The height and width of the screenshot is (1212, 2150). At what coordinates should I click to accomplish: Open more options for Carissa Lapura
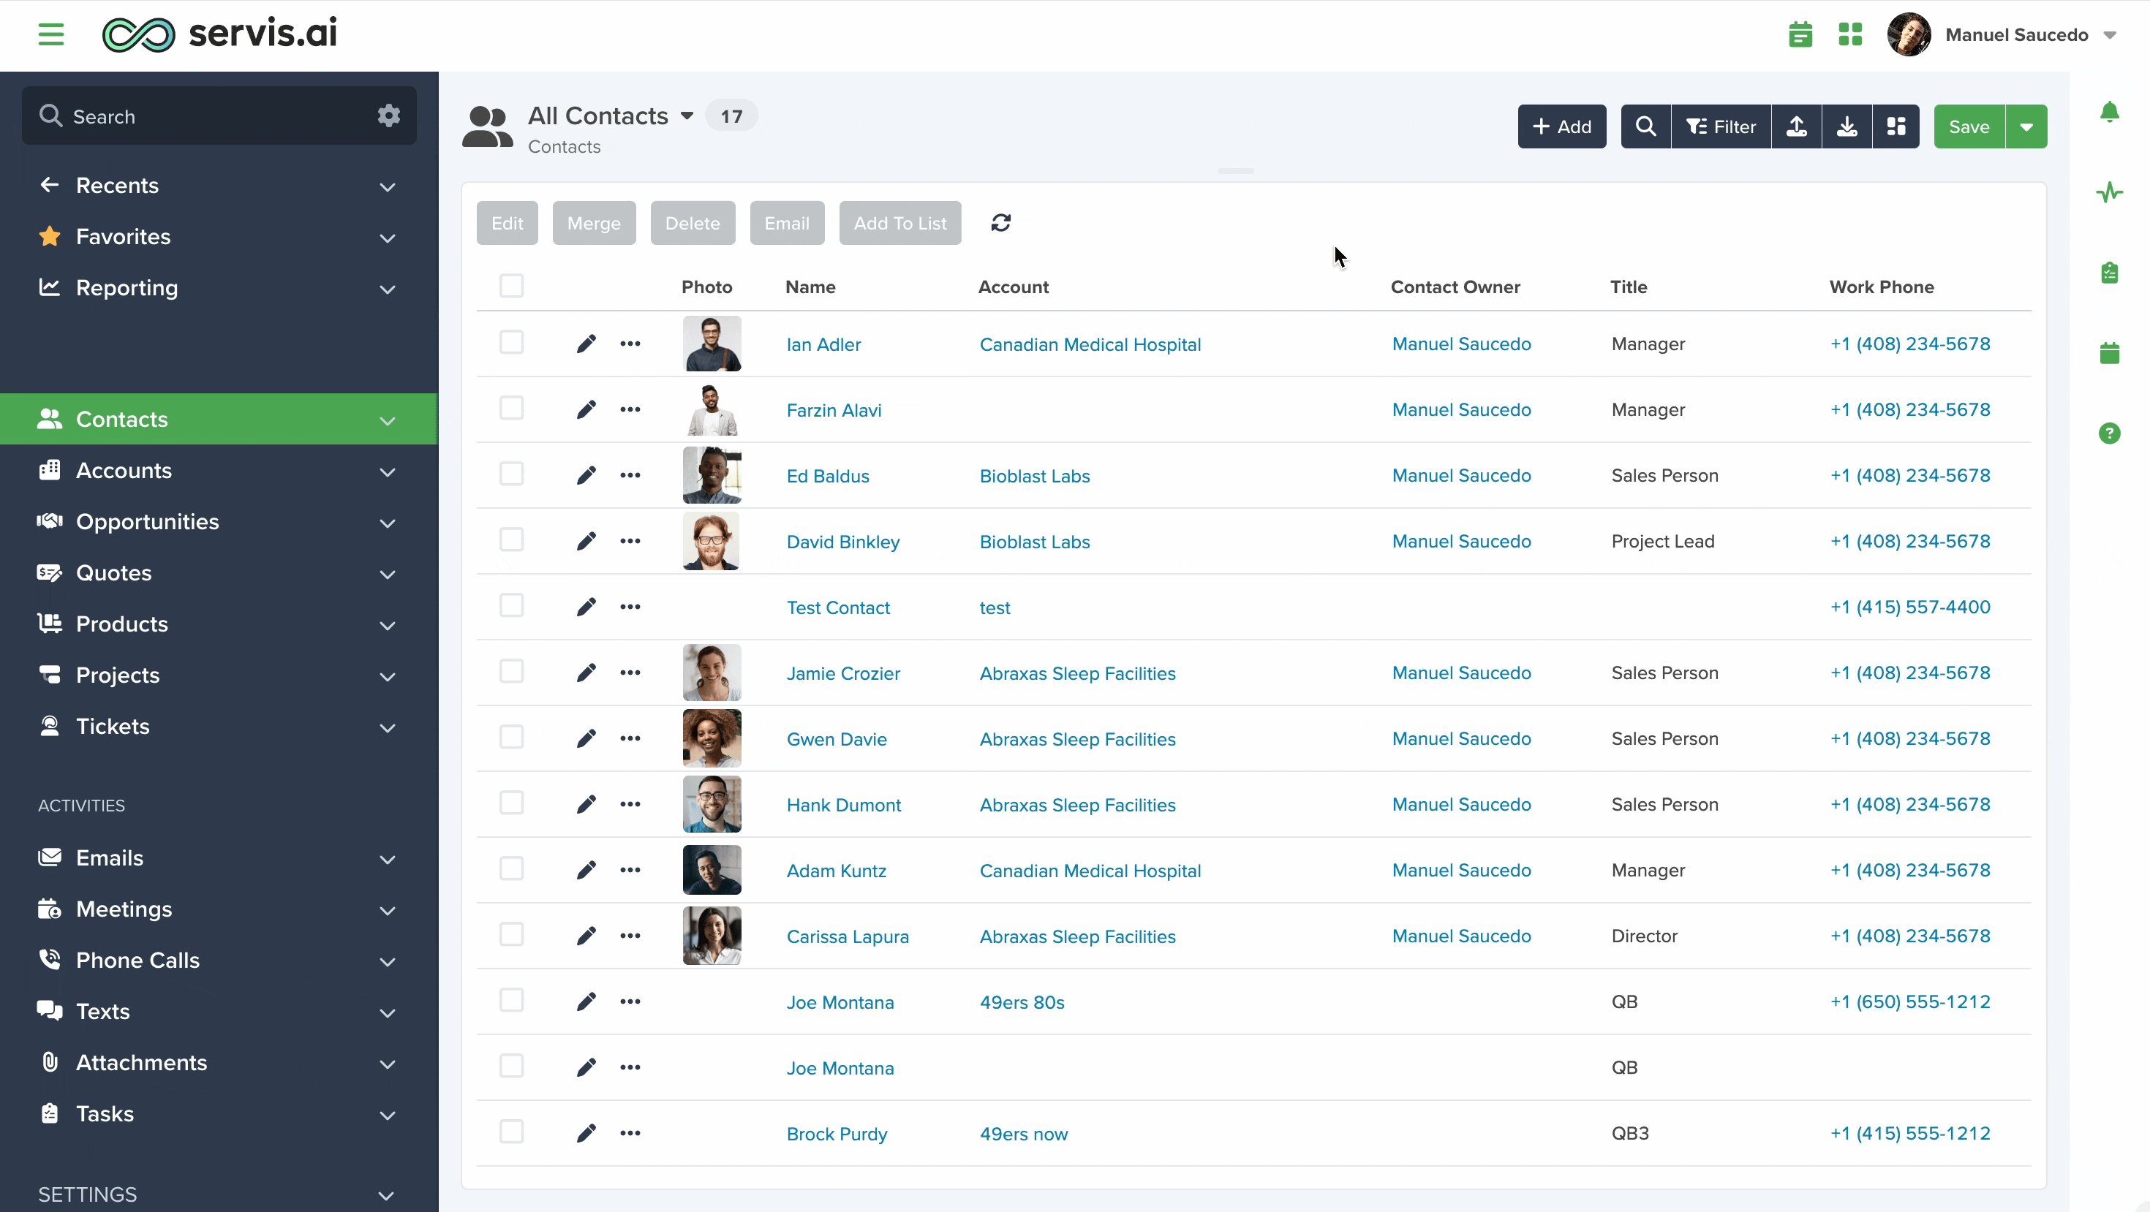click(x=630, y=936)
